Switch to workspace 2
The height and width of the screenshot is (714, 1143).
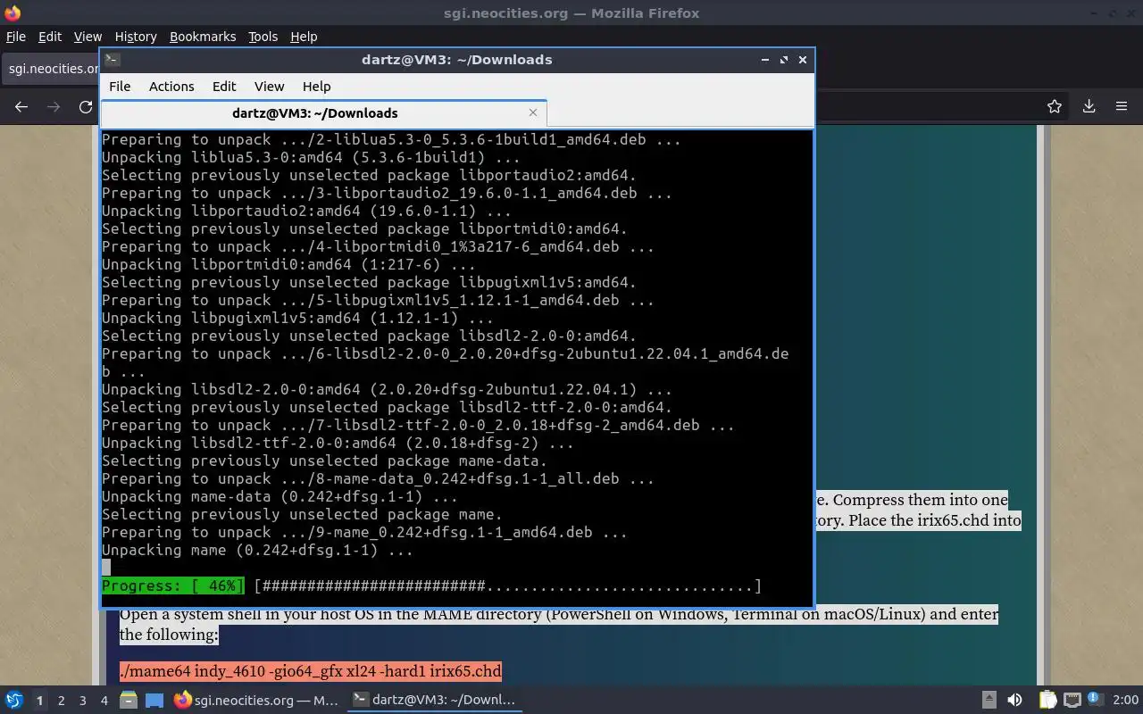[x=61, y=701]
